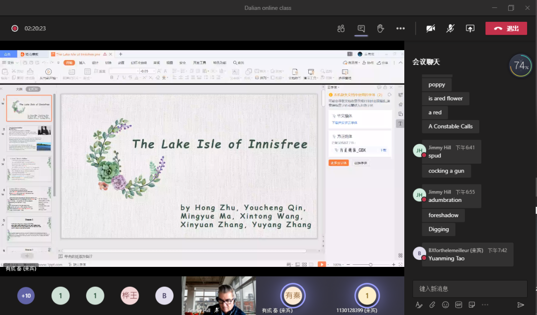Viewport: 537px width, 315px height.
Task: Open more actions ellipsis in meeting toolbar
Action: pos(400,28)
